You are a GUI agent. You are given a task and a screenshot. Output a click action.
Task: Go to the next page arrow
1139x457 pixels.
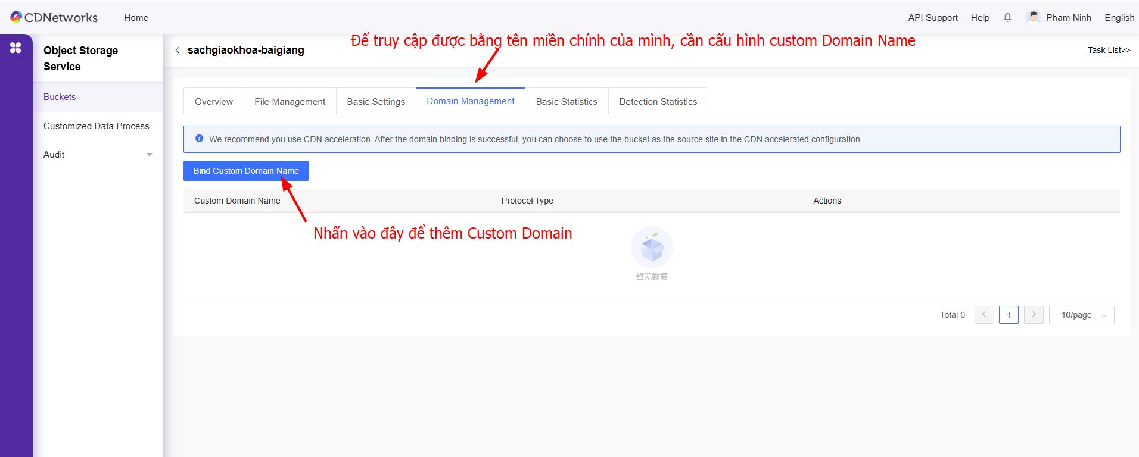click(1034, 315)
